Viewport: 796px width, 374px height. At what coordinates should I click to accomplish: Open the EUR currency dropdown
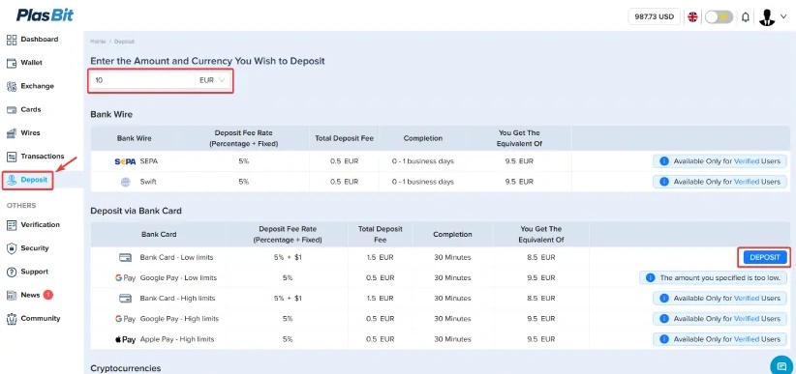[213, 80]
